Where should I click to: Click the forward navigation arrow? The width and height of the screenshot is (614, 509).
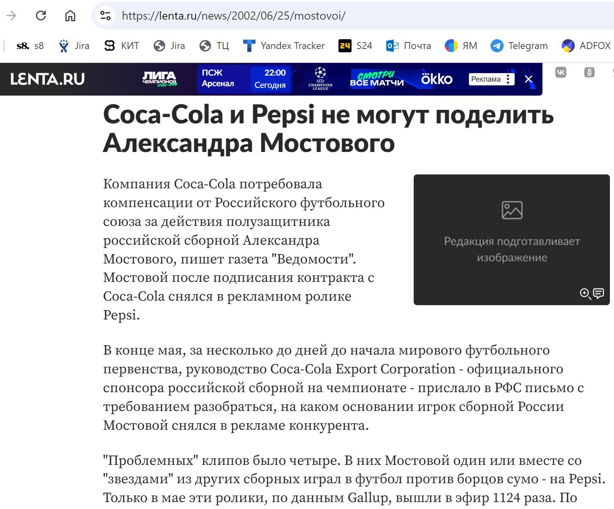pos(11,16)
